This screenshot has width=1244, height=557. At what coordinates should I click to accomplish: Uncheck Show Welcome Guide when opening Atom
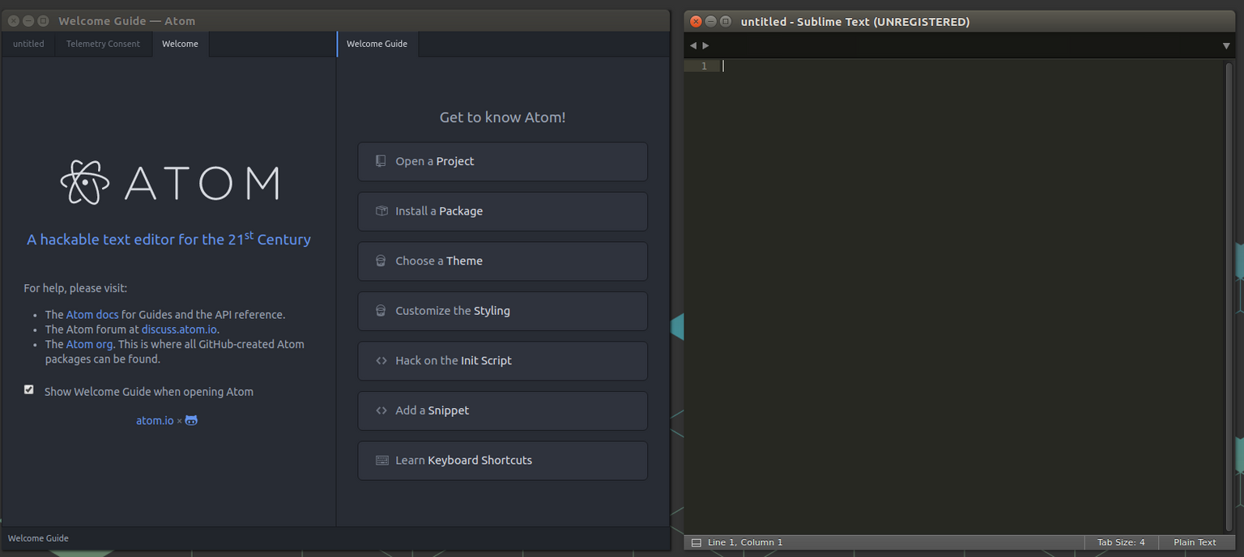[29, 390]
